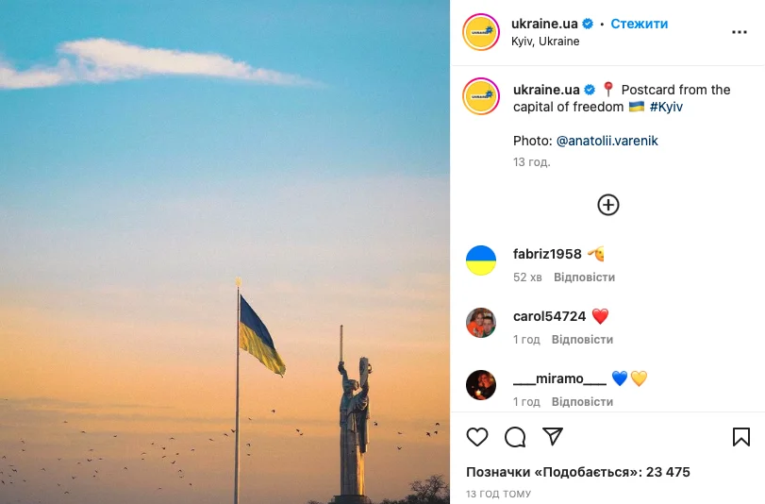This screenshot has width=765, height=504.
Task: Open the #Kyiv hashtag link
Action: (666, 107)
